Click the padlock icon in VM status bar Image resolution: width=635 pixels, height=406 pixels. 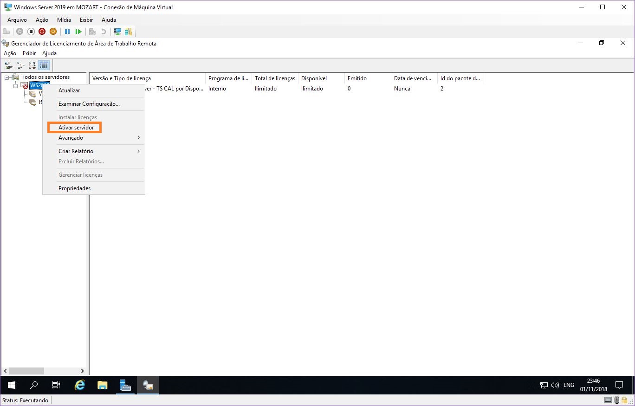(624, 400)
